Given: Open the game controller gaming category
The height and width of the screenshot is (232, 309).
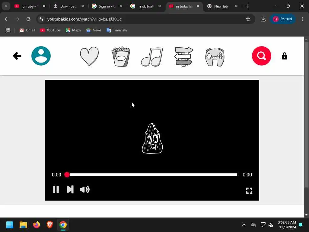Looking at the screenshot, I should tap(215, 57).
